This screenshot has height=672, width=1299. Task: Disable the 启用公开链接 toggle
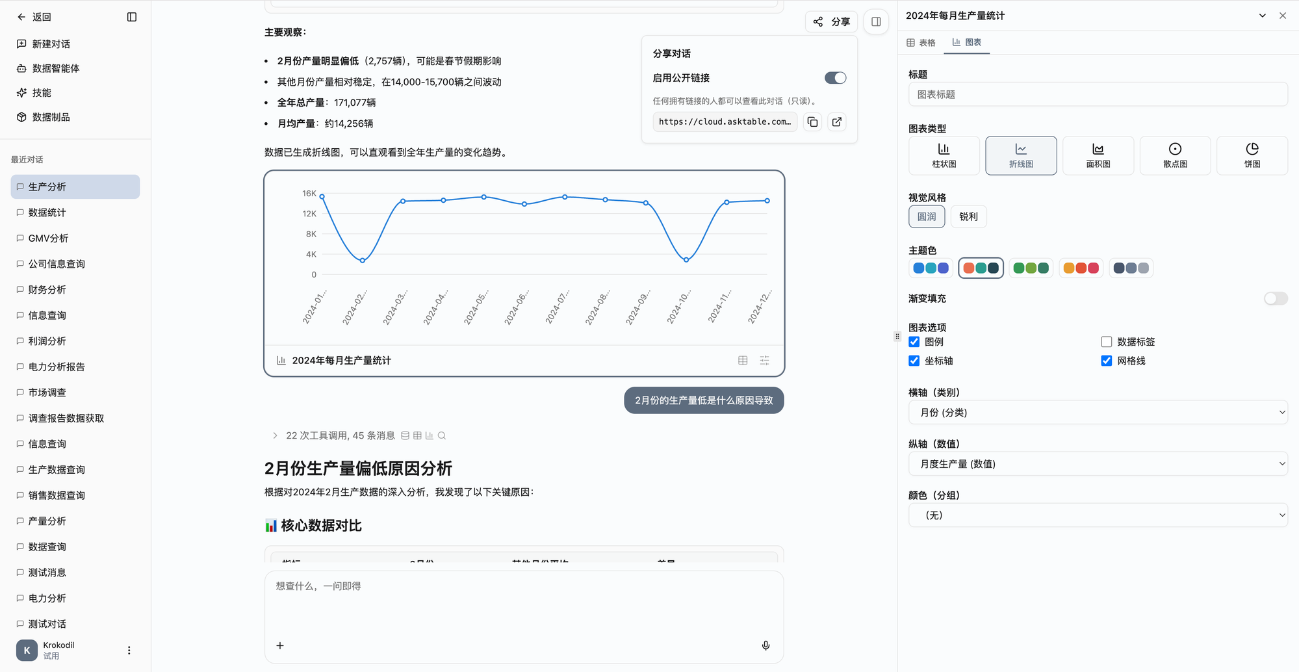pos(835,77)
